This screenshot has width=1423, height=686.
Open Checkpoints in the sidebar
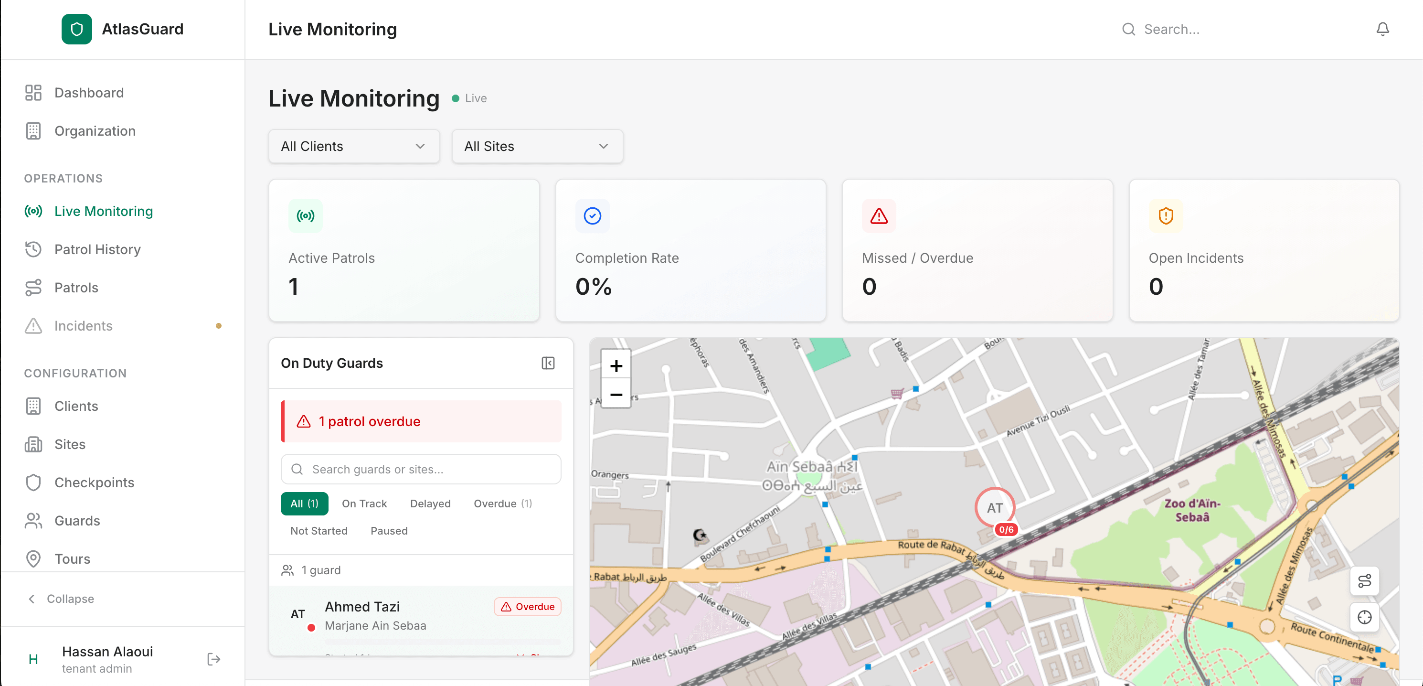[94, 482]
